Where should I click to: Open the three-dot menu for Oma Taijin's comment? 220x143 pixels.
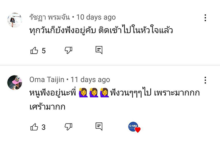[x=205, y=80]
